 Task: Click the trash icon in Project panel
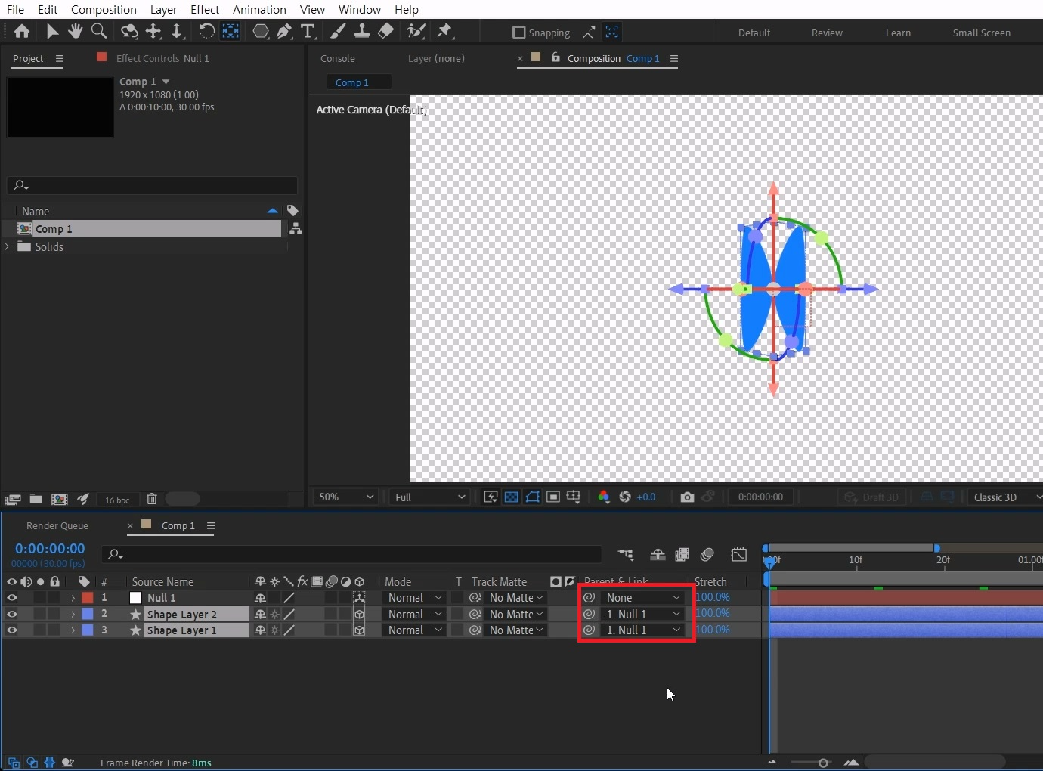tap(152, 499)
